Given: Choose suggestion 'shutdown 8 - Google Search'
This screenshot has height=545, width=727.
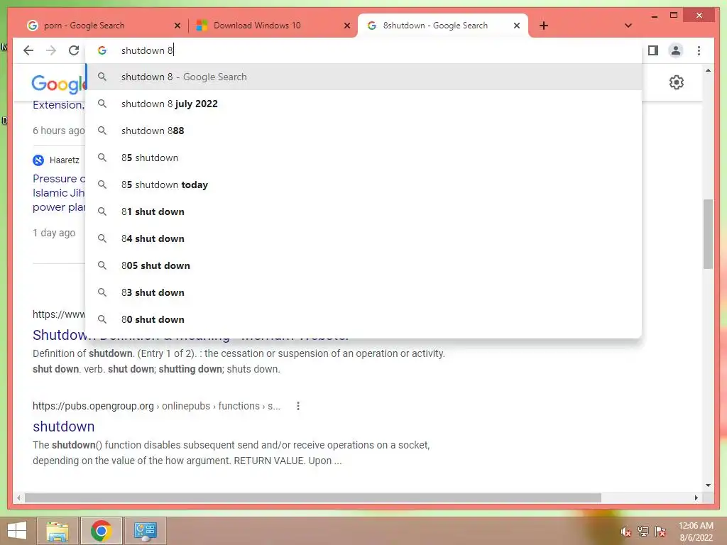Looking at the screenshot, I should (364, 77).
